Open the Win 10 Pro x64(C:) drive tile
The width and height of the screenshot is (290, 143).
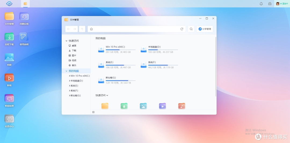tap(117, 49)
